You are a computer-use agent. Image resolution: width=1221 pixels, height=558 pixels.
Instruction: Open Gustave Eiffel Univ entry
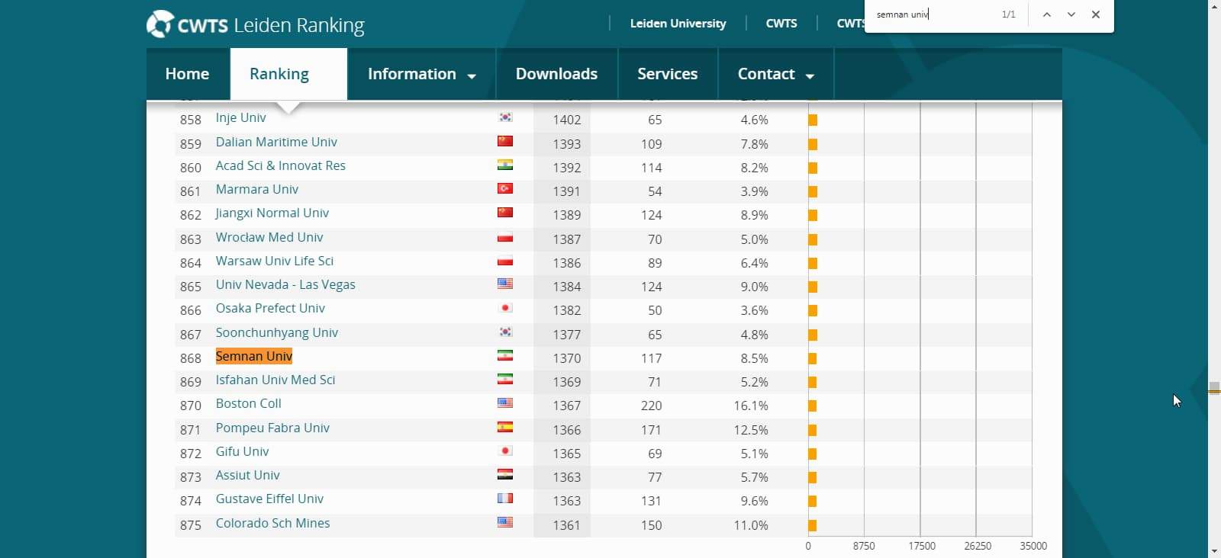pyautogui.click(x=269, y=499)
